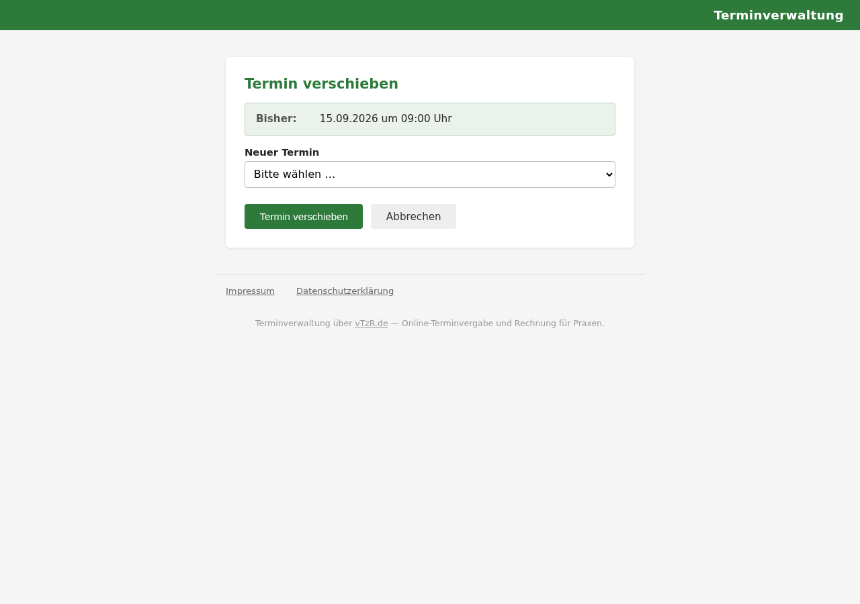Viewport: 860px width, 604px height.
Task: Click the Bisher: label
Action: coord(276,119)
